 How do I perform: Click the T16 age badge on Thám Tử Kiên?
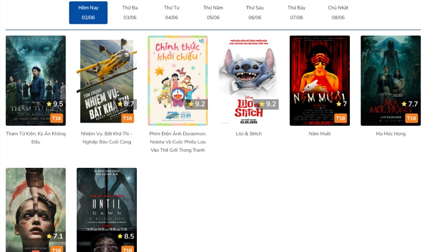tap(56, 118)
